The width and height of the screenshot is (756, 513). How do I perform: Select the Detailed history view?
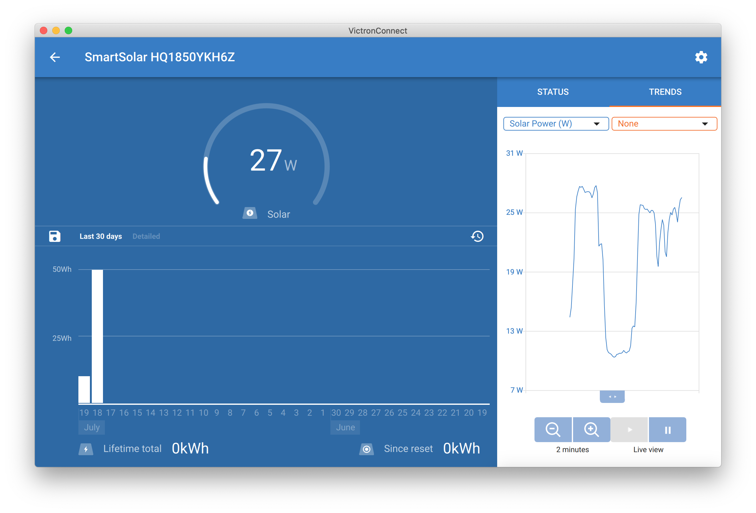[146, 236]
